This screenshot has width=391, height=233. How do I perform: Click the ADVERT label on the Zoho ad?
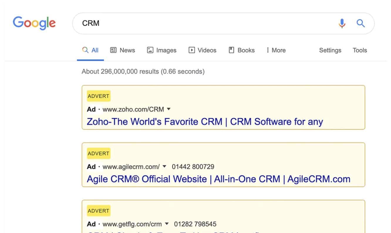[99, 96]
